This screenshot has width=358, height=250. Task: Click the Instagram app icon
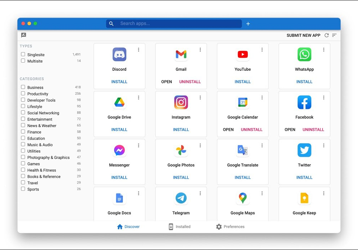[181, 102]
